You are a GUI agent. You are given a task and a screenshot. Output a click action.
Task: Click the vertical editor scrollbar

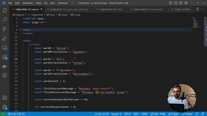point(206,32)
